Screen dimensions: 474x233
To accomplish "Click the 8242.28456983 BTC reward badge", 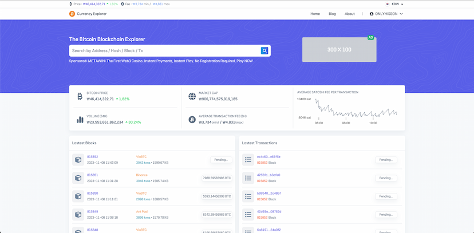I will coord(217,215).
